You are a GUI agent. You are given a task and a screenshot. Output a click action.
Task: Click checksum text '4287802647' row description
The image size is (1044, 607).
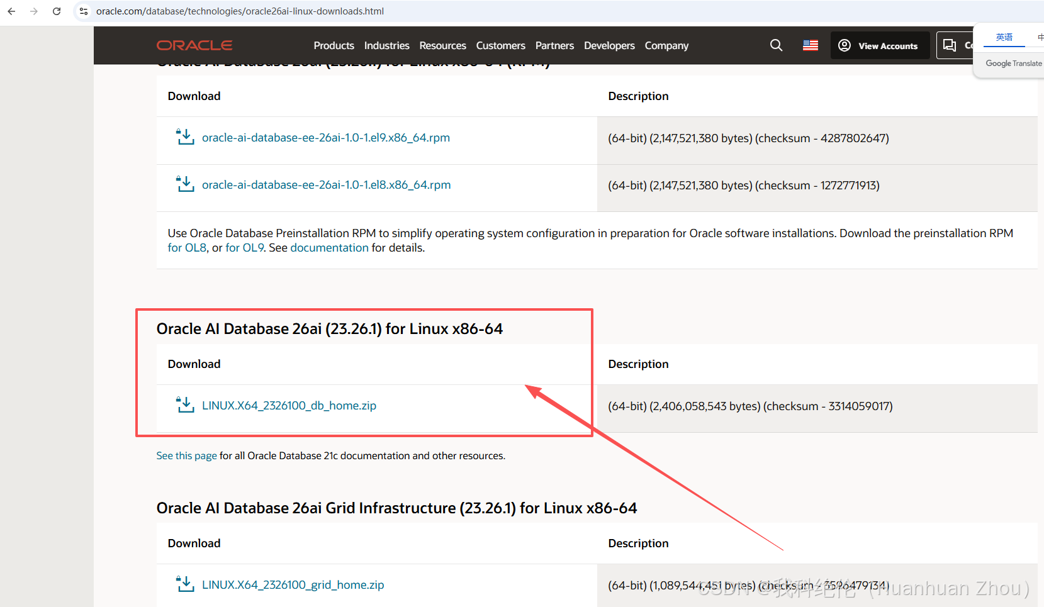coord(748,138)
